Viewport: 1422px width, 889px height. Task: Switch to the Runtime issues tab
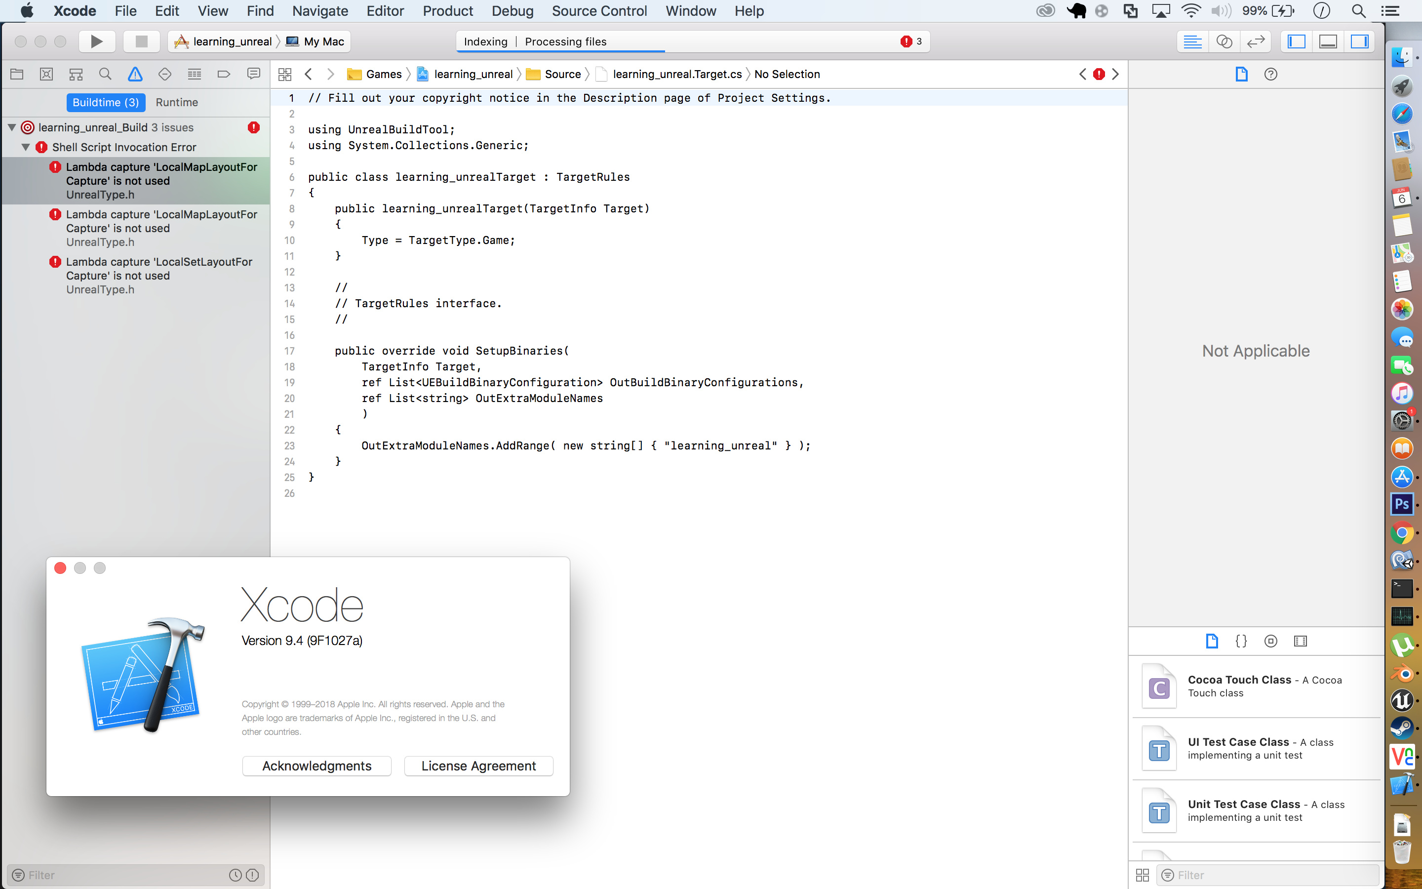pos(177,102)
